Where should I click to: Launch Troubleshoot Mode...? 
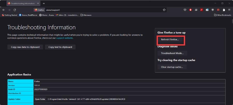point(172,53)
